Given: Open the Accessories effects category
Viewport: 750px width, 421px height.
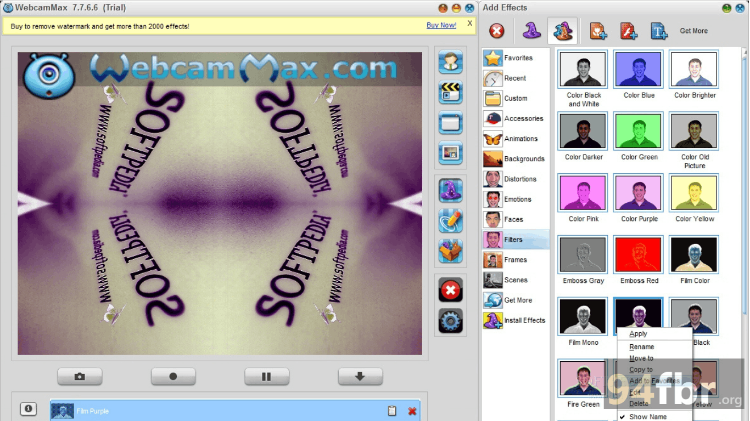Looking at the screenshot, I should point(516,118).
